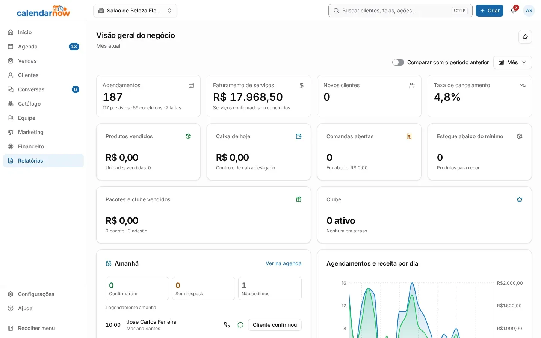Click the calendar-check icon on Agendamentos card
Image resolution: width=541 pixels, height=338 pixels.
[191, 85]
